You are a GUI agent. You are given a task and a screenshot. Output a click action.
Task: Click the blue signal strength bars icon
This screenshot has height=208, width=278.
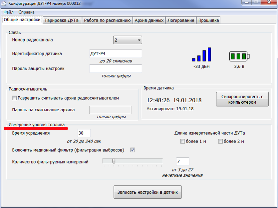(x=201, y=54)
